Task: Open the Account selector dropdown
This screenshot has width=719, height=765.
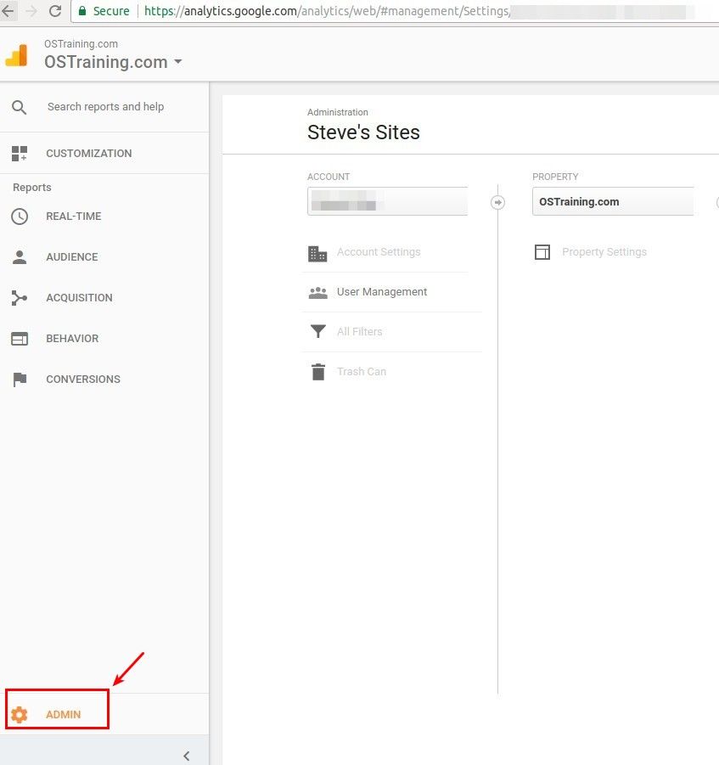Action: (x=387, y=201)
